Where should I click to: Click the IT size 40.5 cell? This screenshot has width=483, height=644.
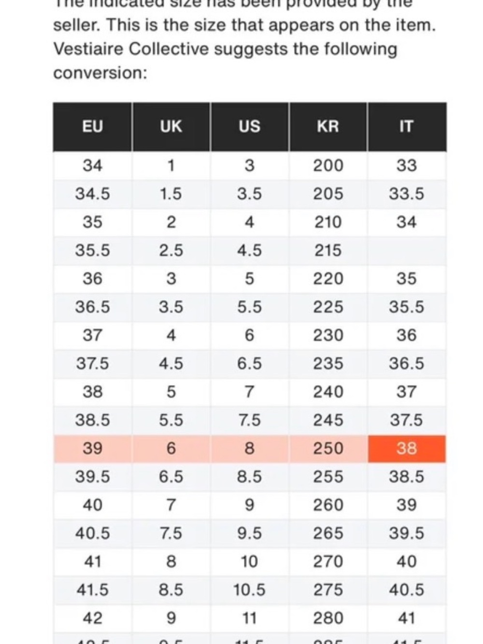click(407, 590)
